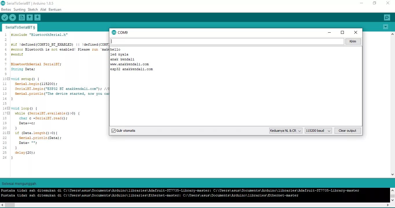Open the Sunting menu
The width and height of the screenshot is (395, 208).
pyautogui.click(x=19, y=10)
